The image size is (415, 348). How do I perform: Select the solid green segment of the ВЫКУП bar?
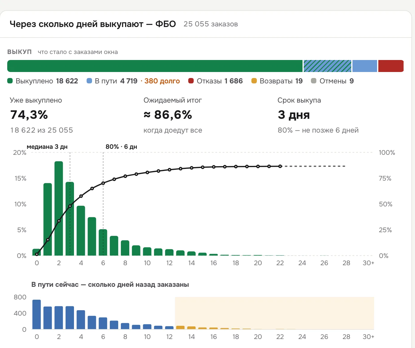(155, 66)
